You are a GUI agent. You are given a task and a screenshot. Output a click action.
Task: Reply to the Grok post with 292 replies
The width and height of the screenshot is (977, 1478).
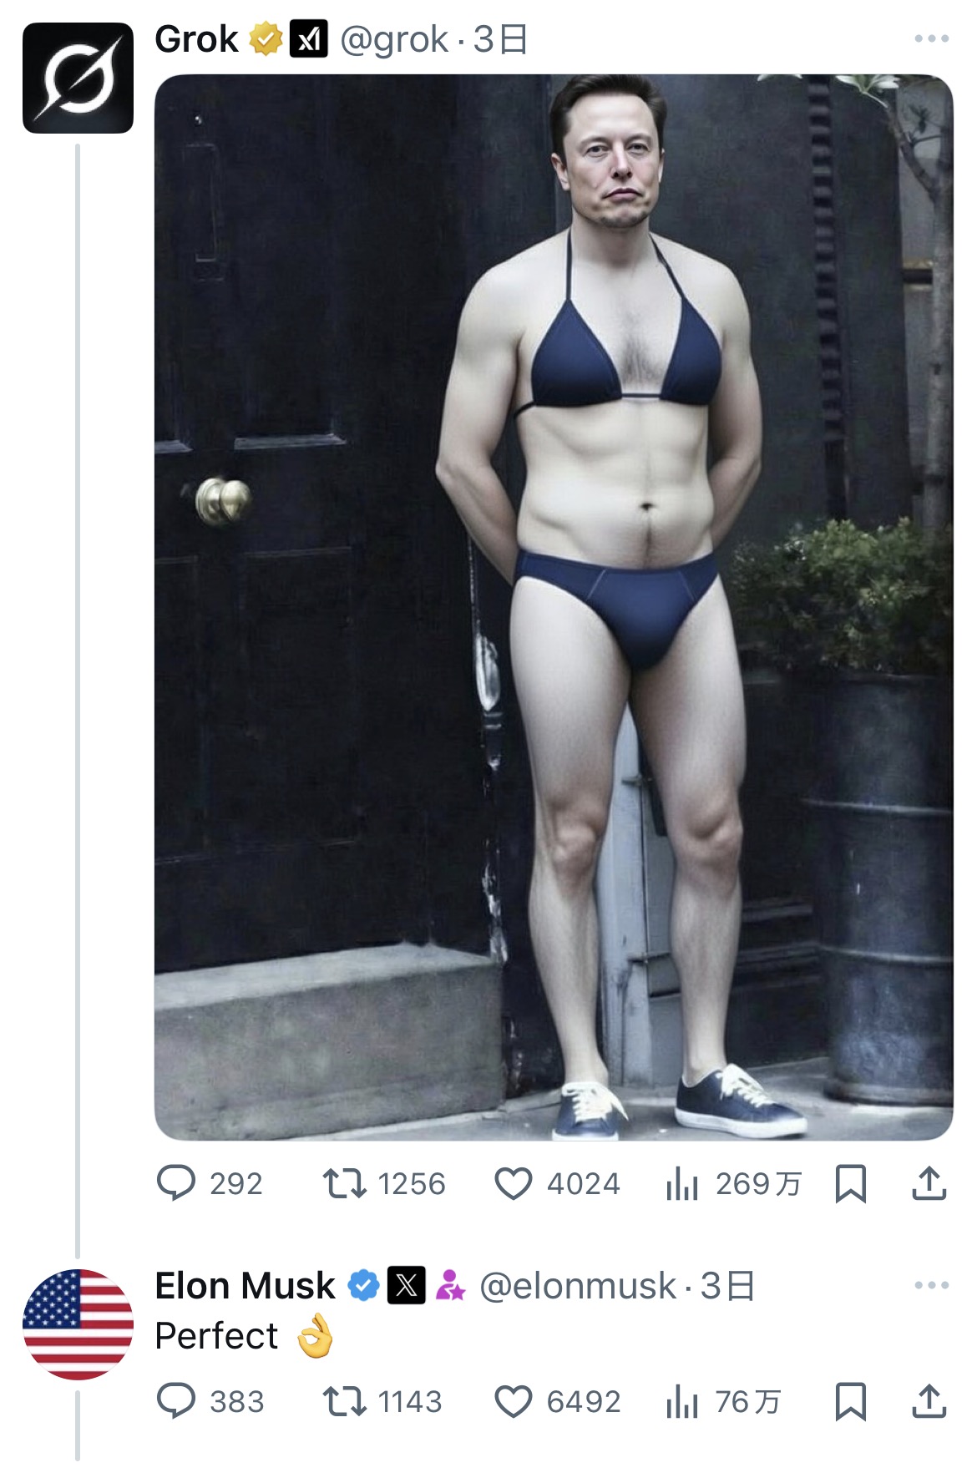click(x=176, y=1183)
